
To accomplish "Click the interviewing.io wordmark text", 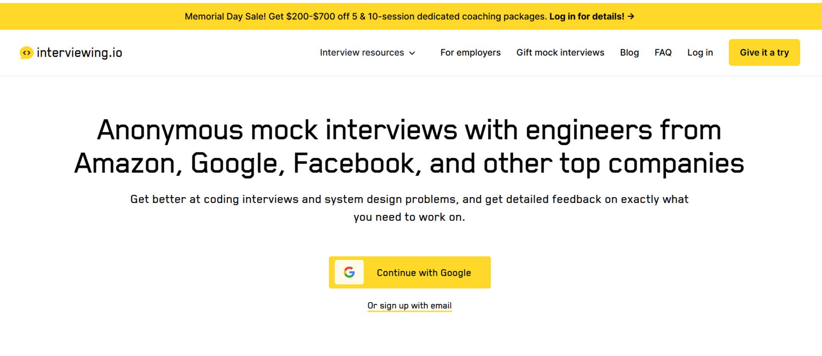I will 79,53.
